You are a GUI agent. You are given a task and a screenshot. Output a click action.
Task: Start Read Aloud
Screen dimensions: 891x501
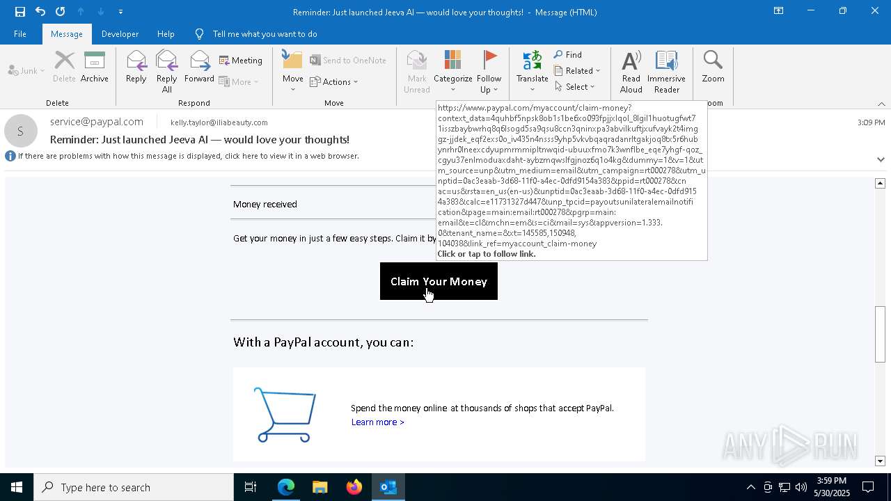tap(631, 71)
